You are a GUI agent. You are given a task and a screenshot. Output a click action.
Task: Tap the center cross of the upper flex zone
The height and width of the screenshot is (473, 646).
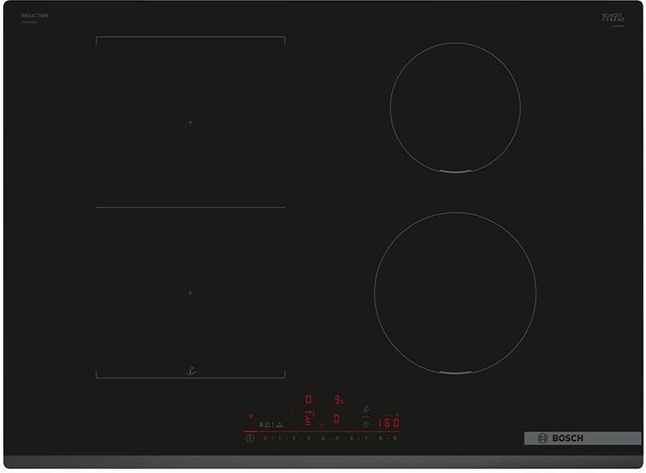coord(191,122)
